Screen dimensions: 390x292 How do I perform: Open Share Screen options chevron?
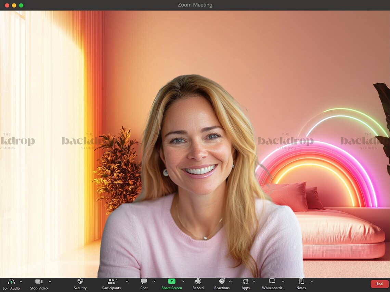click(182, 282)
